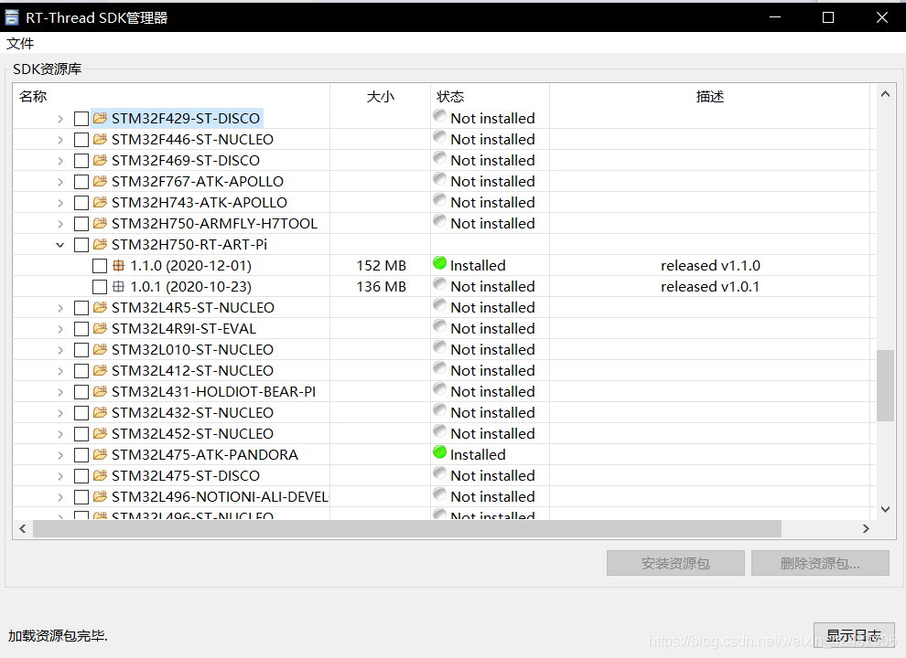Click the STM32L475-ST-DISCO folder icon
Screen dimensions: 906x658
[x=100, y=475]
